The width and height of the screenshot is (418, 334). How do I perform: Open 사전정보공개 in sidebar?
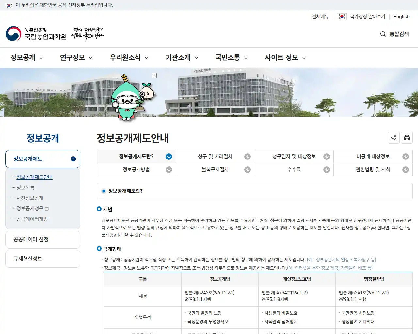(30, 198)
